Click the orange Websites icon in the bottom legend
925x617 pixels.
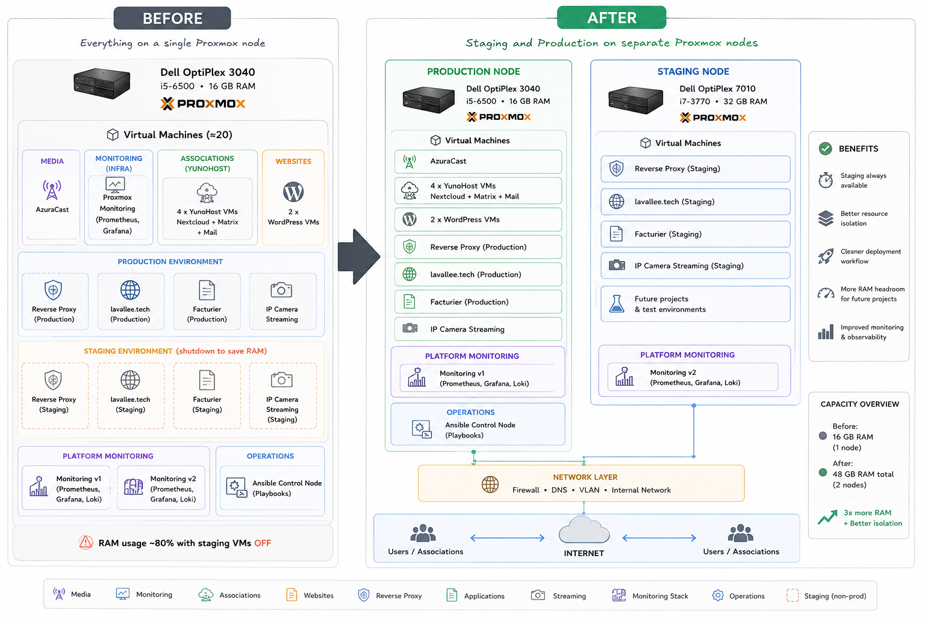[x=291, y=595]
